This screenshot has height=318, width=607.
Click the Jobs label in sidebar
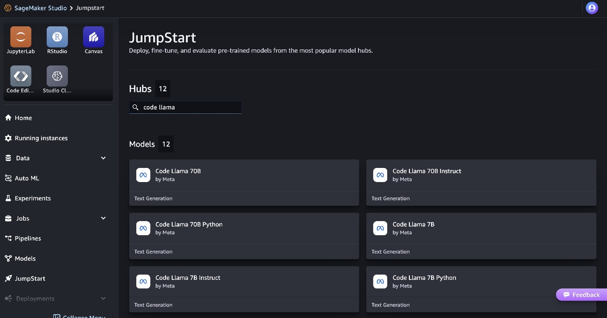pyautogui.click(x=23, y=218)
